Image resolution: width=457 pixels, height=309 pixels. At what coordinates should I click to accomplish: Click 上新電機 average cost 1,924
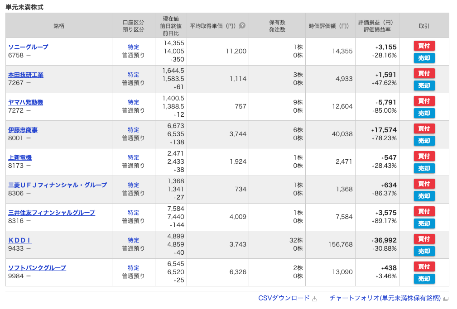[238, 162]
